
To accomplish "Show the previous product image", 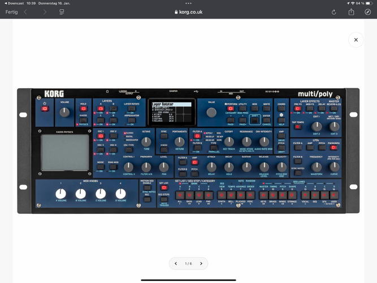I will pos(176,263).
